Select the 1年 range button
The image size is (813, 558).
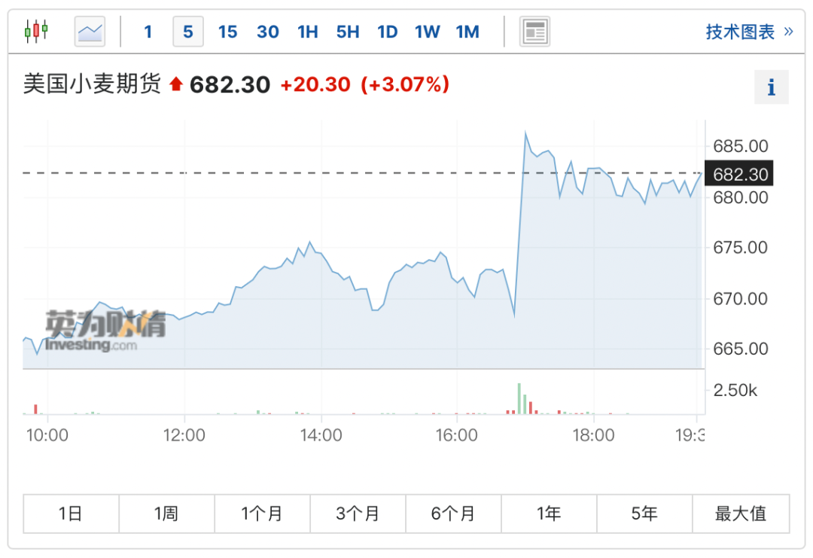coord(549,514)
